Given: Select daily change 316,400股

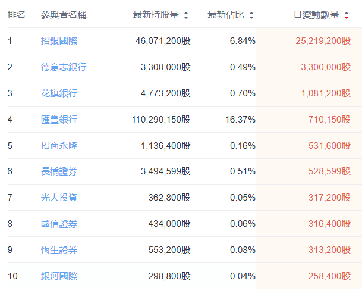Looking at the screenshot, I should coord(330,224).
